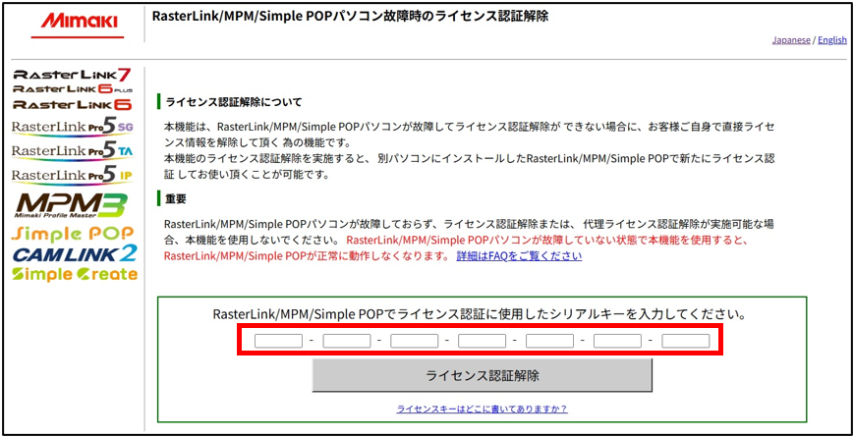The height and width of the screenshot is (437, 854).
Task: Focus the third serial key field
Action: 414,341
